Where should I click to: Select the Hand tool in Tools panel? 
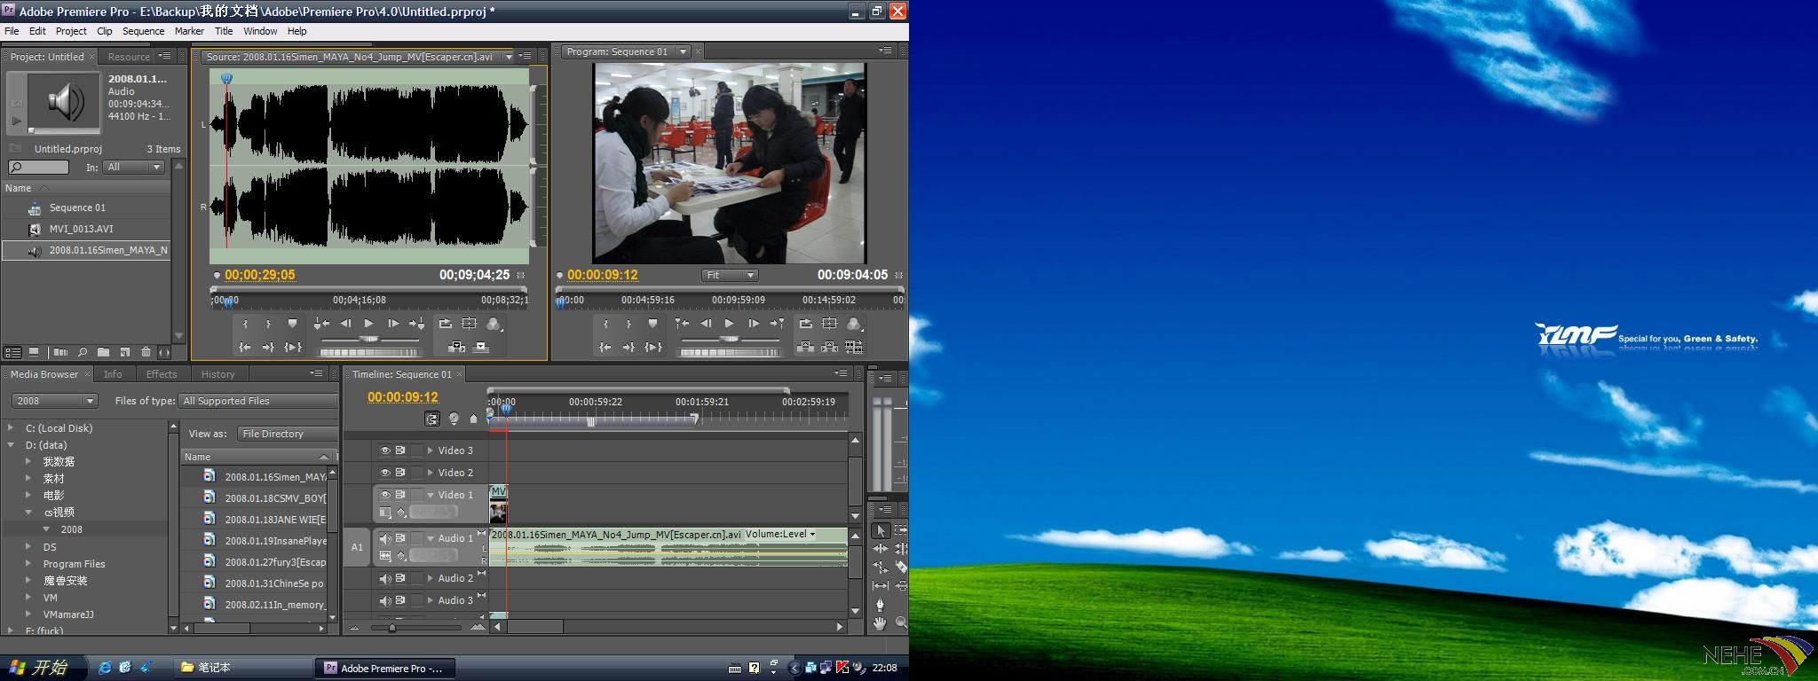pyautogui.click(x=880, y=623)
